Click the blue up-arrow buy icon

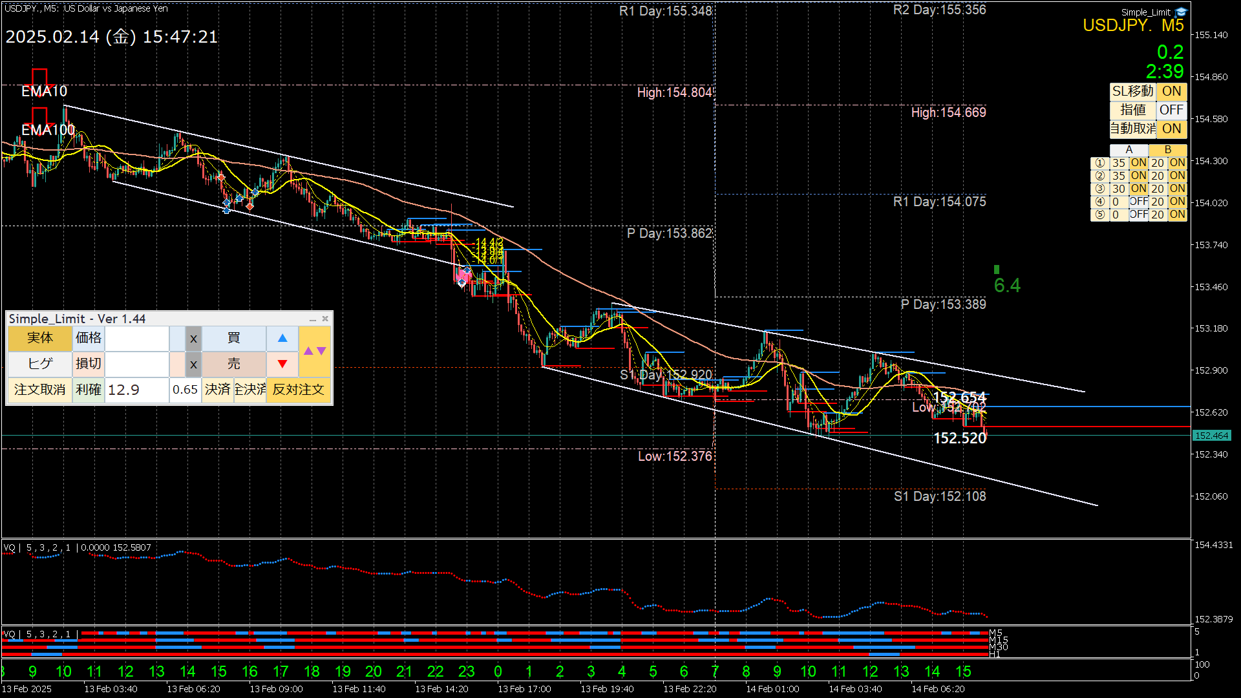pos(282,338)
